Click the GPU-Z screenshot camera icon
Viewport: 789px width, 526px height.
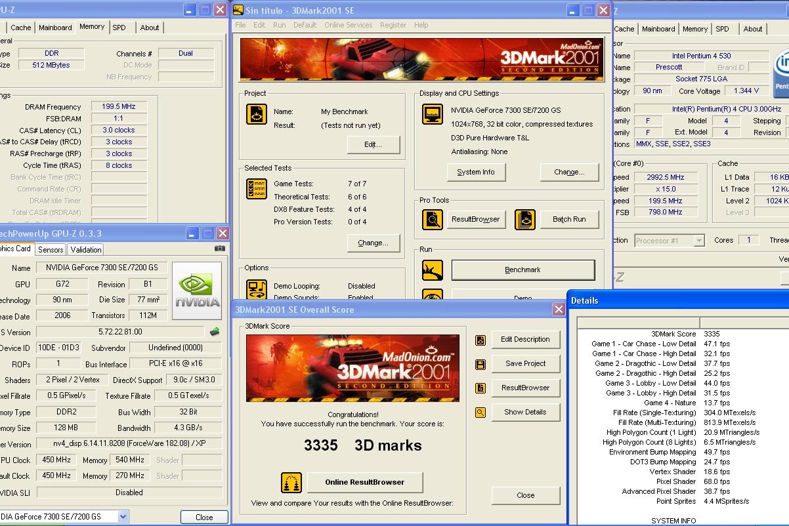click(219, 249)
